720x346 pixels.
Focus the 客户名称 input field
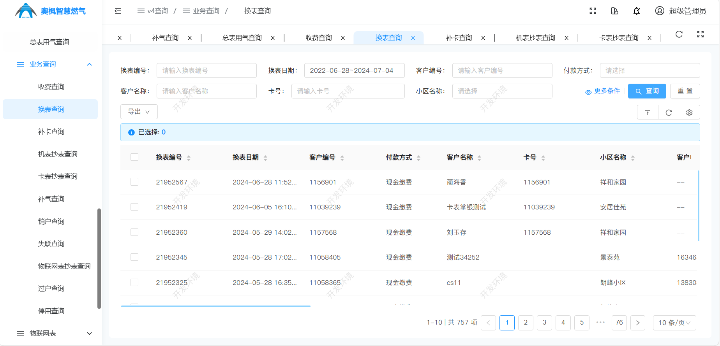206,91
